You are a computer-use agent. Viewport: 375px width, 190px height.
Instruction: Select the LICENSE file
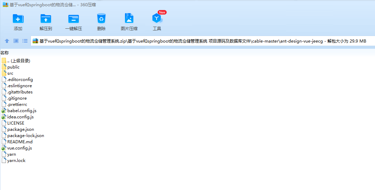coord(13,123)
